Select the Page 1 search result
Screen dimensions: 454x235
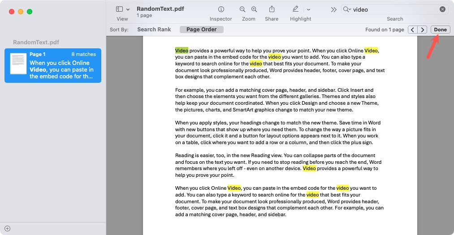[x=53, y=65]
